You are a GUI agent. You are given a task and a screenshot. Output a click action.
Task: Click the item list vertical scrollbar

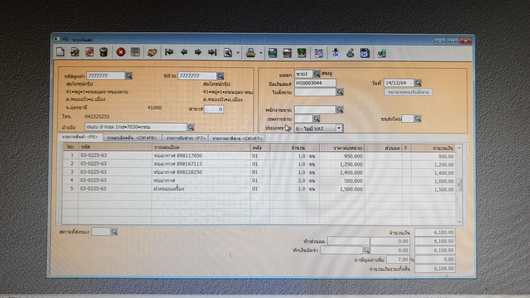(459, 185)
